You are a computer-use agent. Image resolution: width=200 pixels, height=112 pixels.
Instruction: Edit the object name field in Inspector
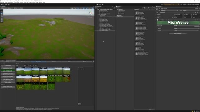point(177,9)
